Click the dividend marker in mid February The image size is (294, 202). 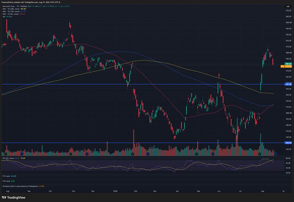[148, 154]
